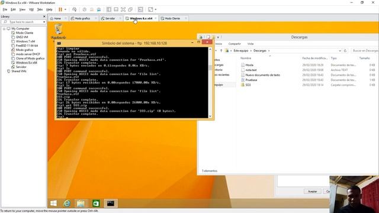Open the Windows Start button
This screenshot has width=379, height=213.
(54, 204)
